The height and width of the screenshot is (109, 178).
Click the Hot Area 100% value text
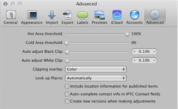(x=136, y=34)
